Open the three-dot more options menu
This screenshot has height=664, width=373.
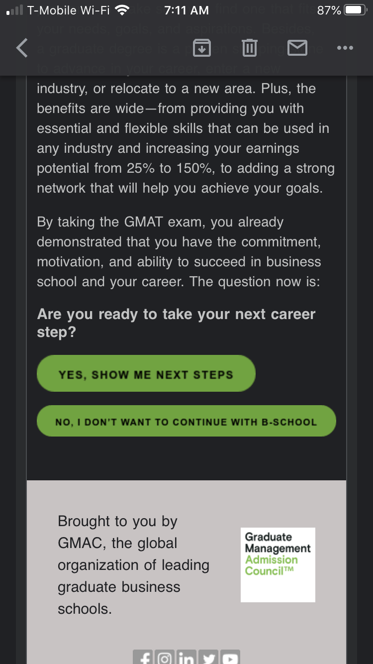[x=345, y=48]
